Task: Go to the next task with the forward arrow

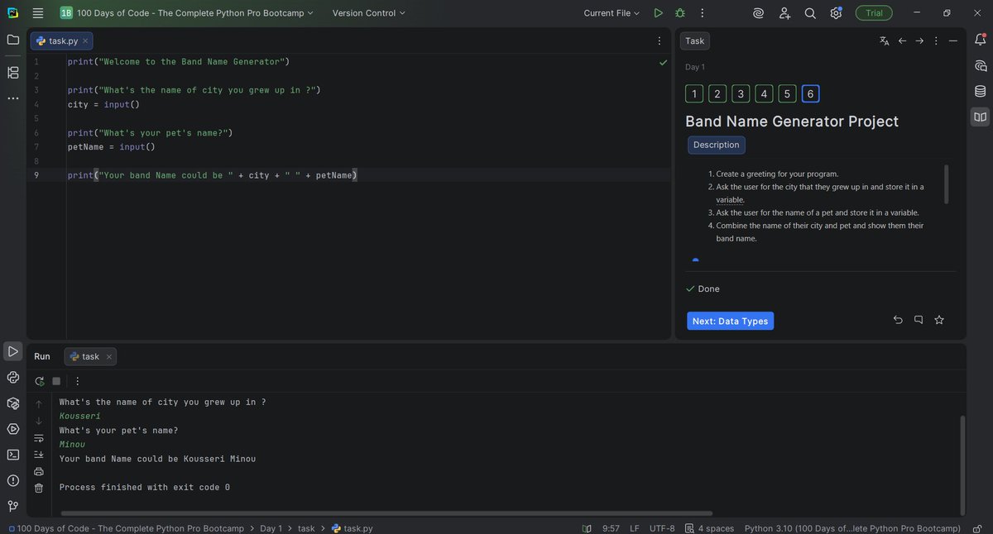Action: coord(919,41)
